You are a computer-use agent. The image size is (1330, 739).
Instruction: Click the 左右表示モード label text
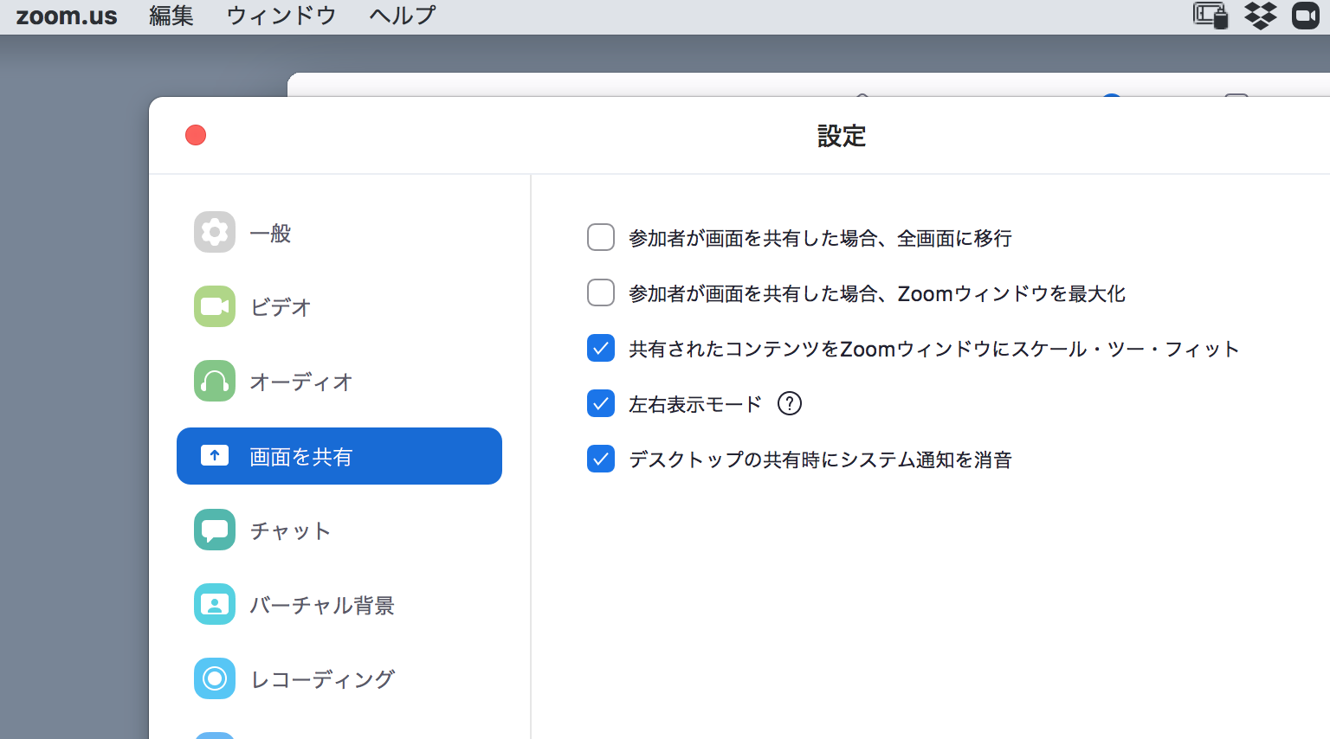695,404
